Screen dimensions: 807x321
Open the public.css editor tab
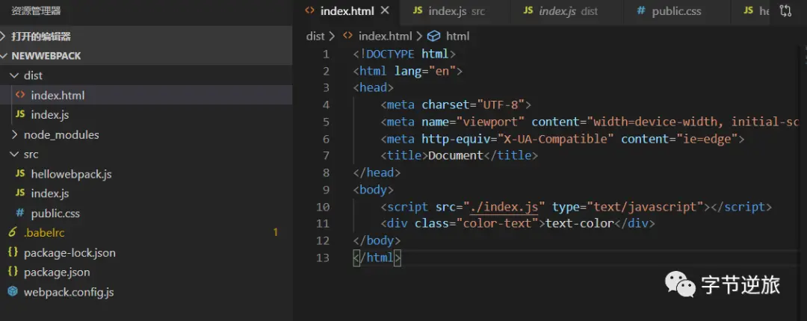tap(676, 11)
